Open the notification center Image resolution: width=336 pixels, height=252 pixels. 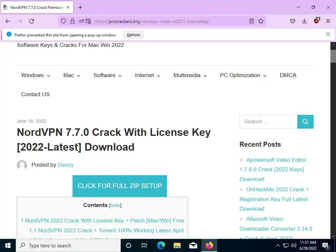pos(326,245)
